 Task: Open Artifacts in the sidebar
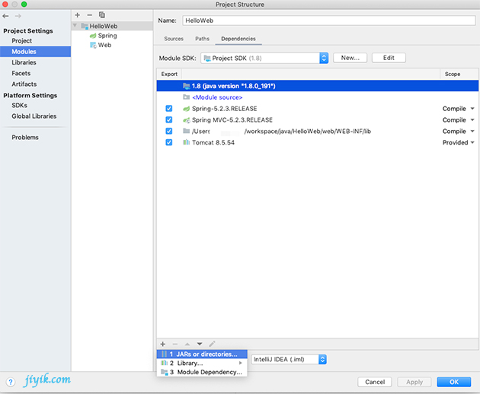(24, 84)
